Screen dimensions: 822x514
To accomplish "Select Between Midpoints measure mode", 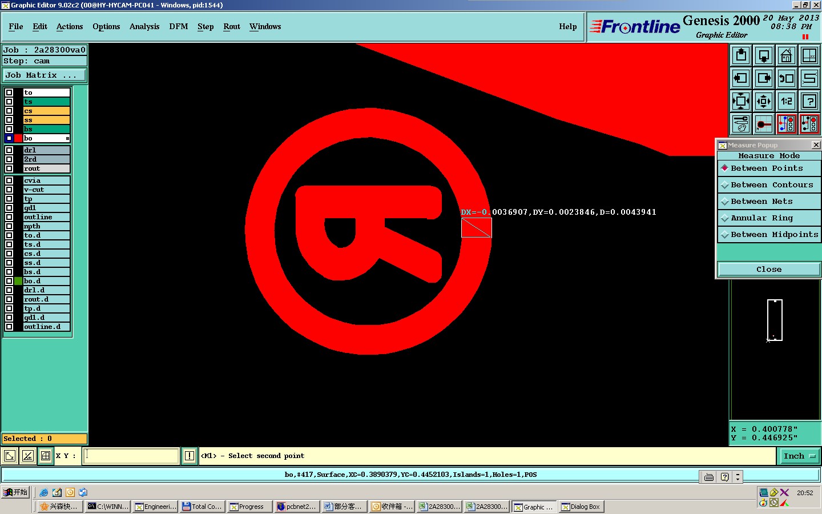I will pyautogui.click(x=769, y=235).
